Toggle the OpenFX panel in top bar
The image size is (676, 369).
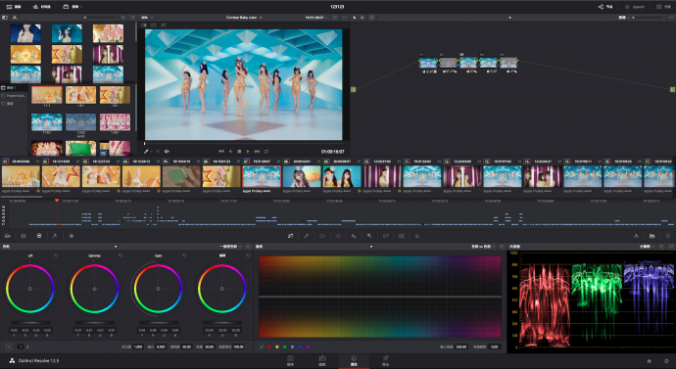(635, 7)
